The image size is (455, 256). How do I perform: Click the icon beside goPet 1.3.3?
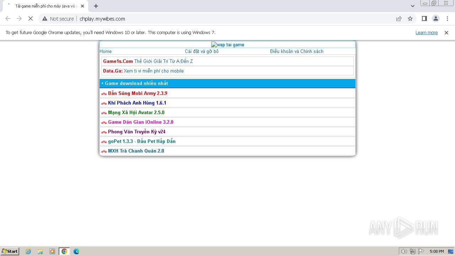click(x=104, y=142)
